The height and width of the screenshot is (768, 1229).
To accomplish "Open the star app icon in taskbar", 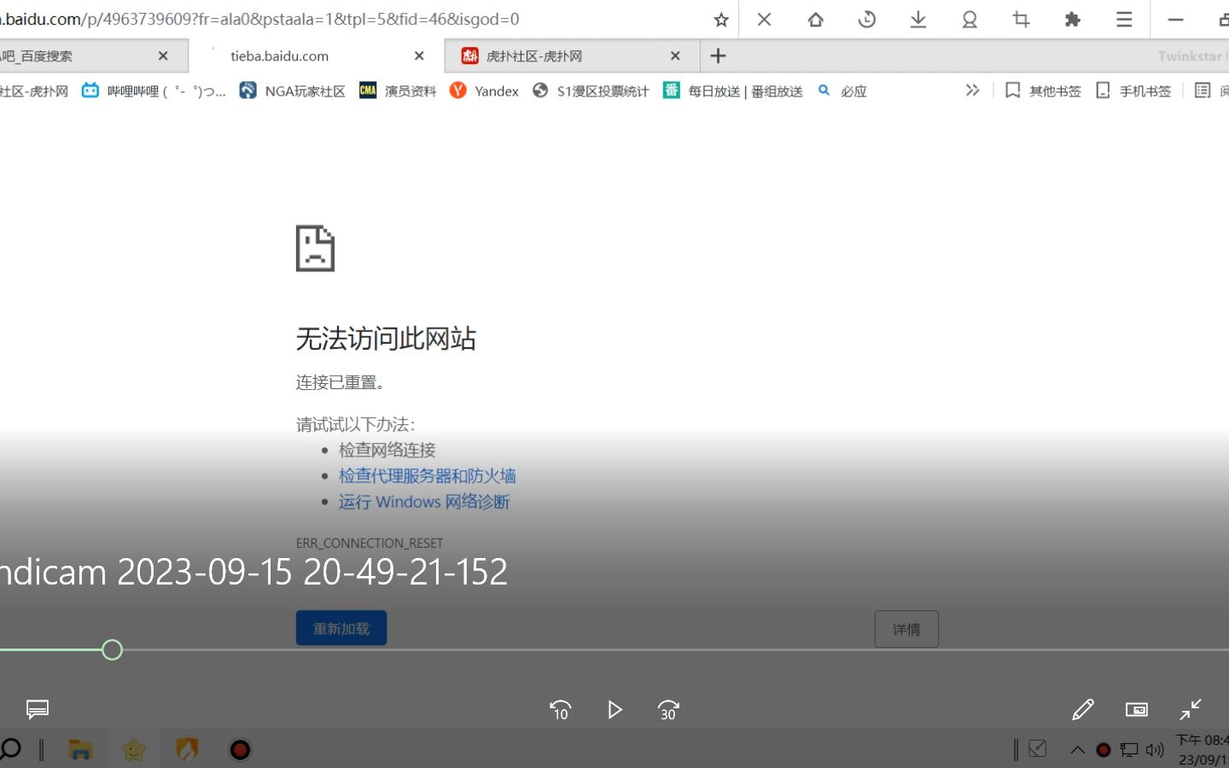I will click(134, 749).
